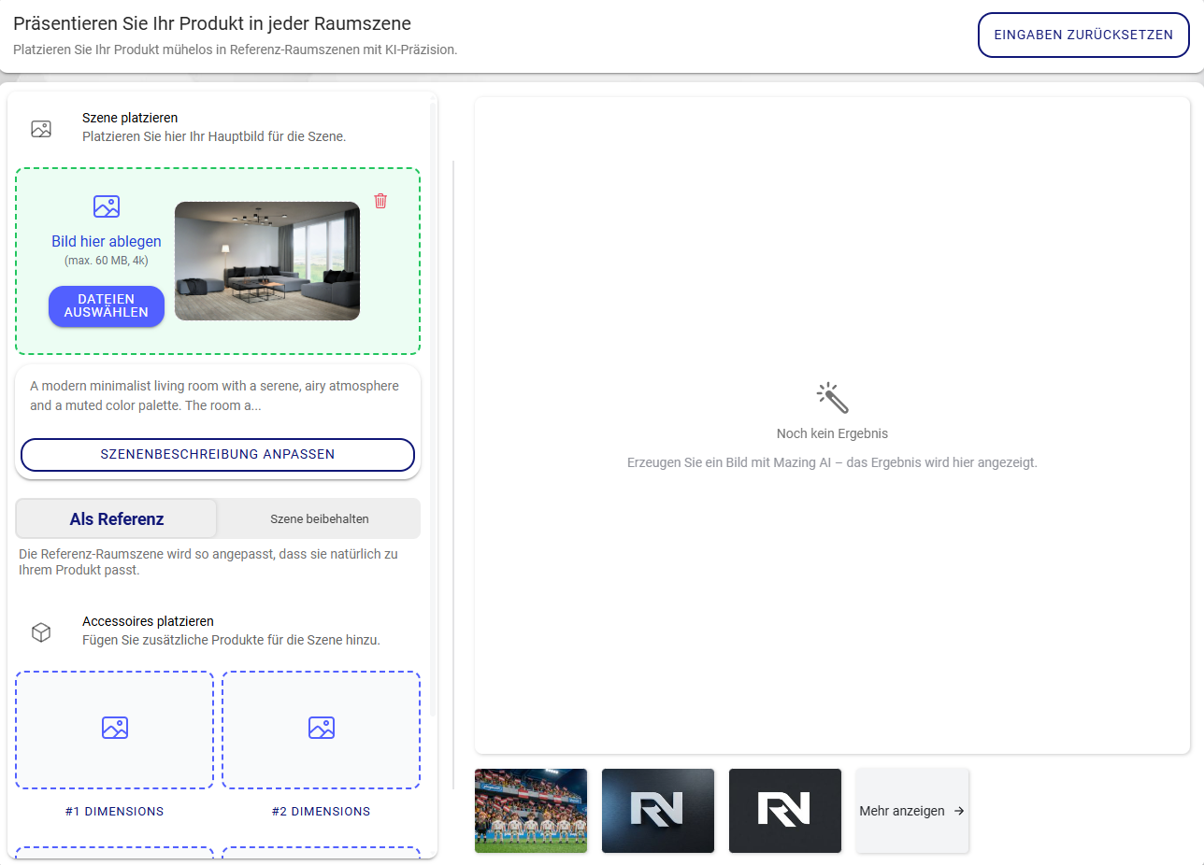Image resolution: width=1204 pixels, height=865 pixels.
Task: Click the cube icon beside 'Accessoires platzieren'
Action: [41, 632]
